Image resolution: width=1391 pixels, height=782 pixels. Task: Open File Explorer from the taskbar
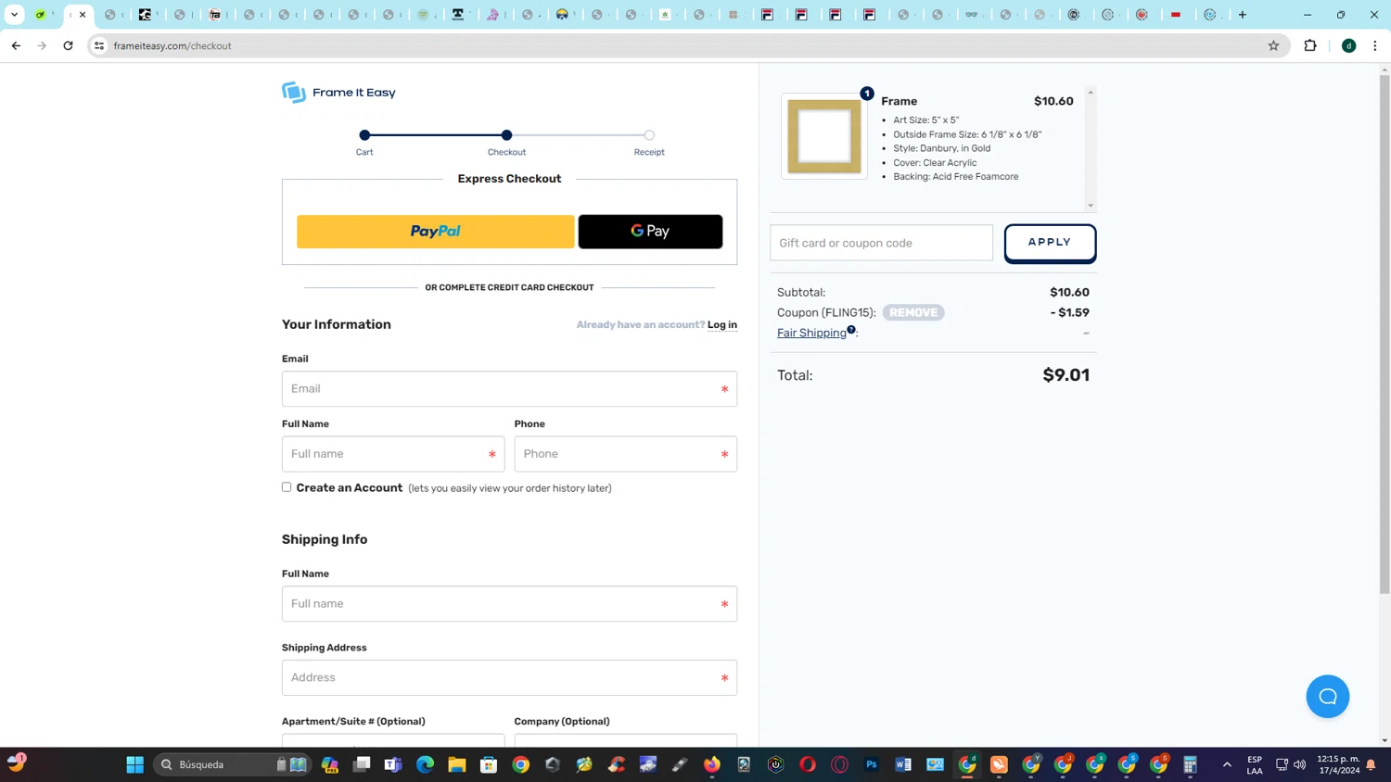tap(457, 764)
